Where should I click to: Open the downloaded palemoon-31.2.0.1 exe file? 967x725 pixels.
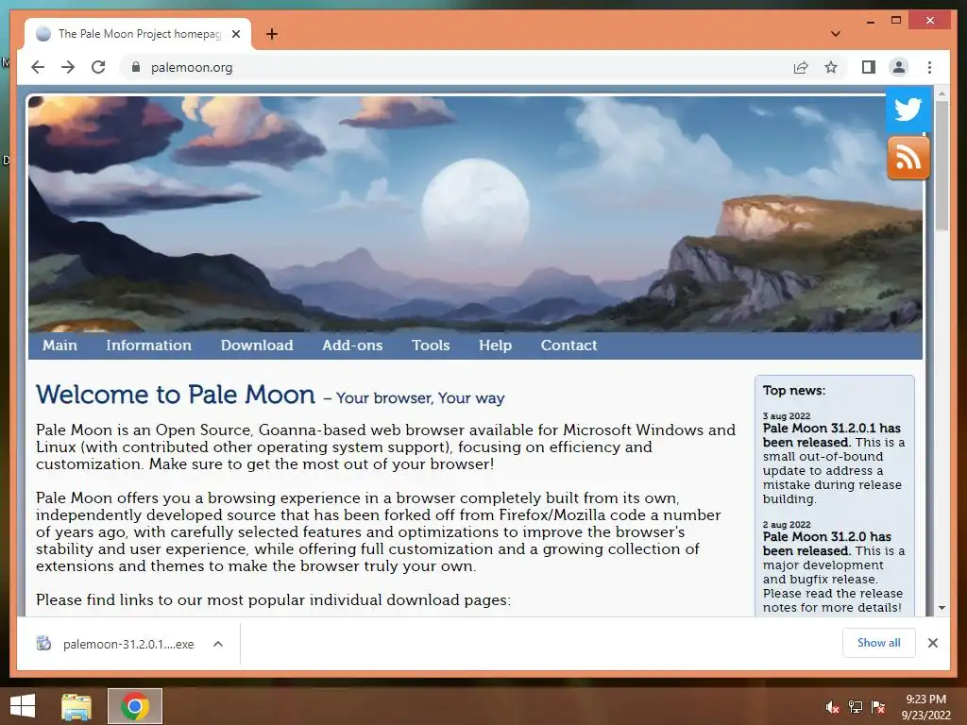[128, 644]
